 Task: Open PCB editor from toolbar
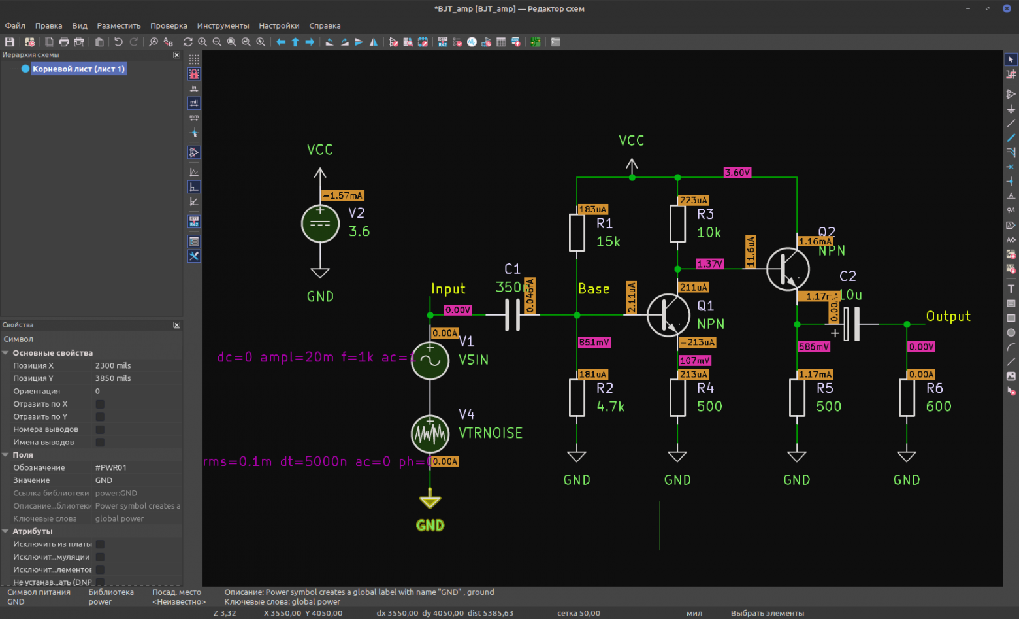point(535,42)
